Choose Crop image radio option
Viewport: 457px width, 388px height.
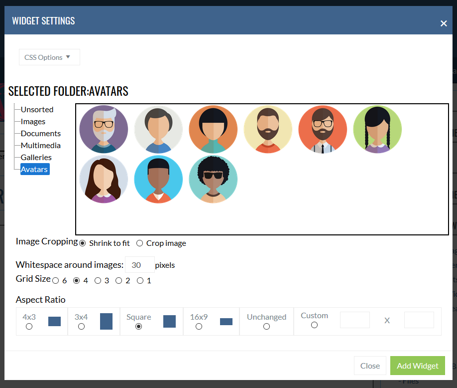coord(139,243)
